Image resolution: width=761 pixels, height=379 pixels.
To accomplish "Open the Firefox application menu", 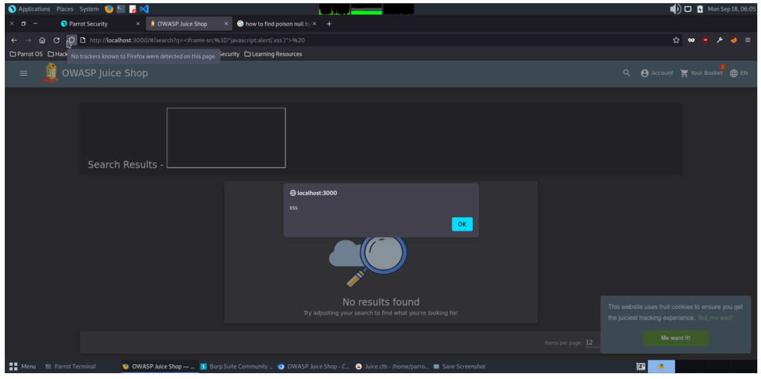I will pyautogui.click(x=748, y=40).
